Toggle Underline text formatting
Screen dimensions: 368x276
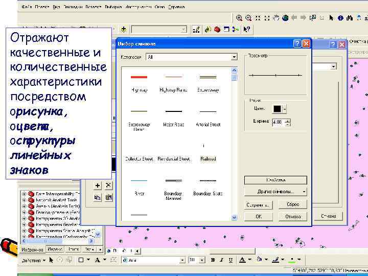coord(231,260)
